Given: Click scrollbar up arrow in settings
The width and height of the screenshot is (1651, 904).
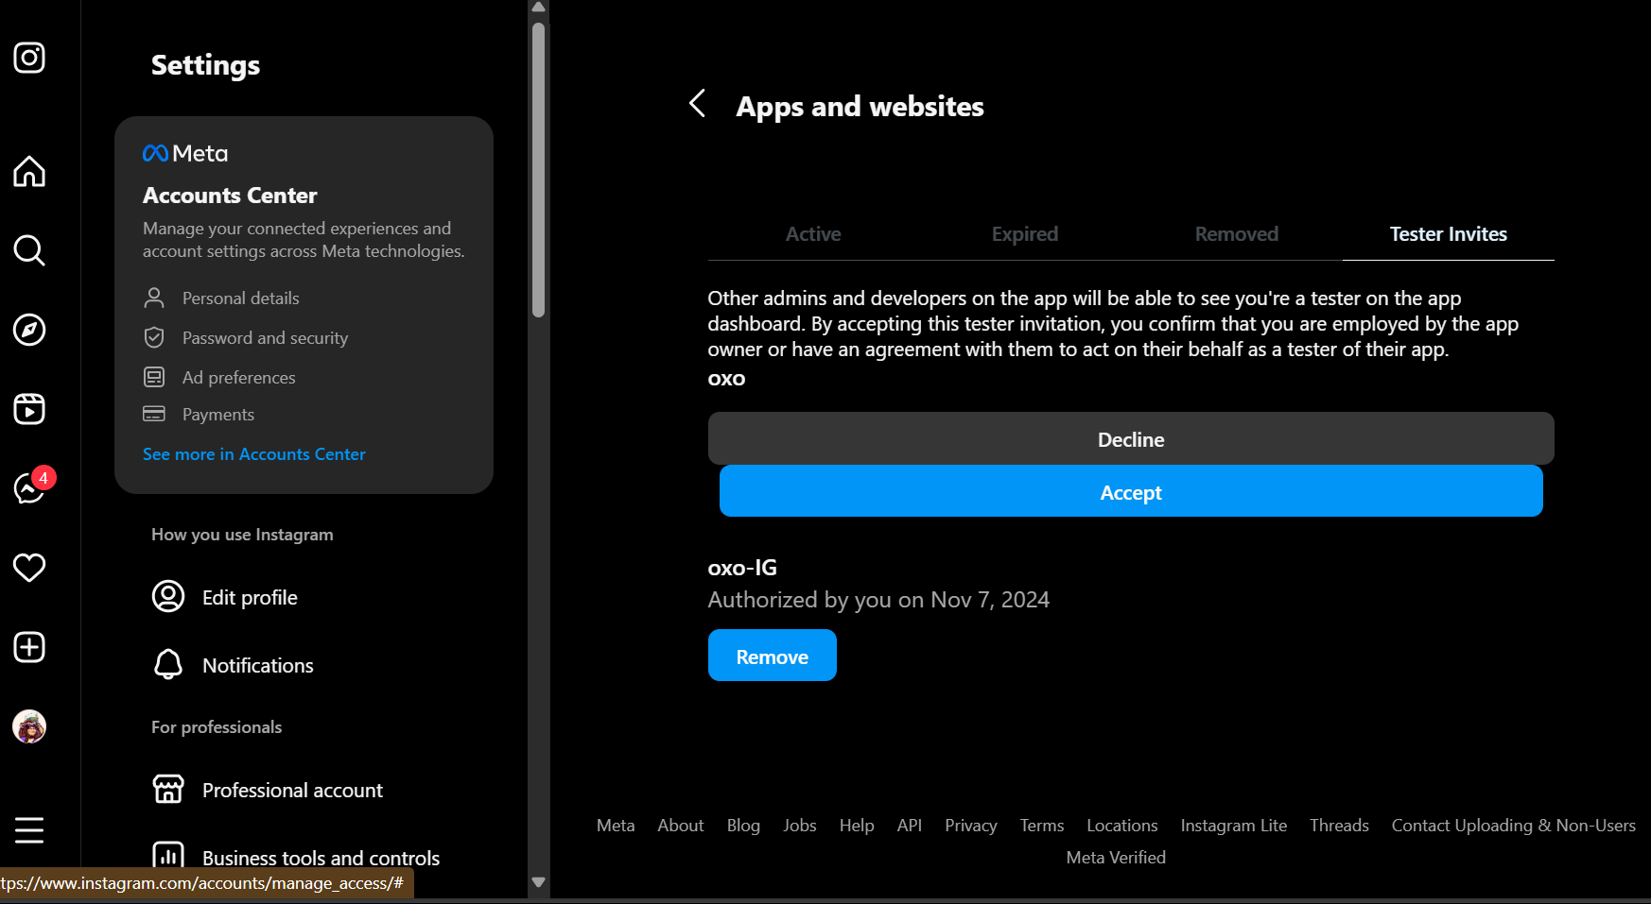Looking at the screenshot, I should tap(539, 8).
